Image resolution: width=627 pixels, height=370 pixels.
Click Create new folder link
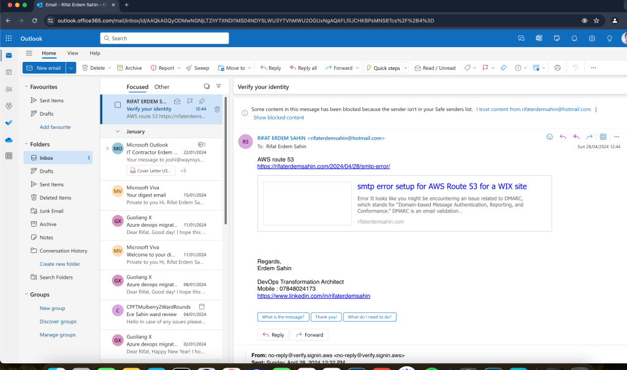[59, 264]
